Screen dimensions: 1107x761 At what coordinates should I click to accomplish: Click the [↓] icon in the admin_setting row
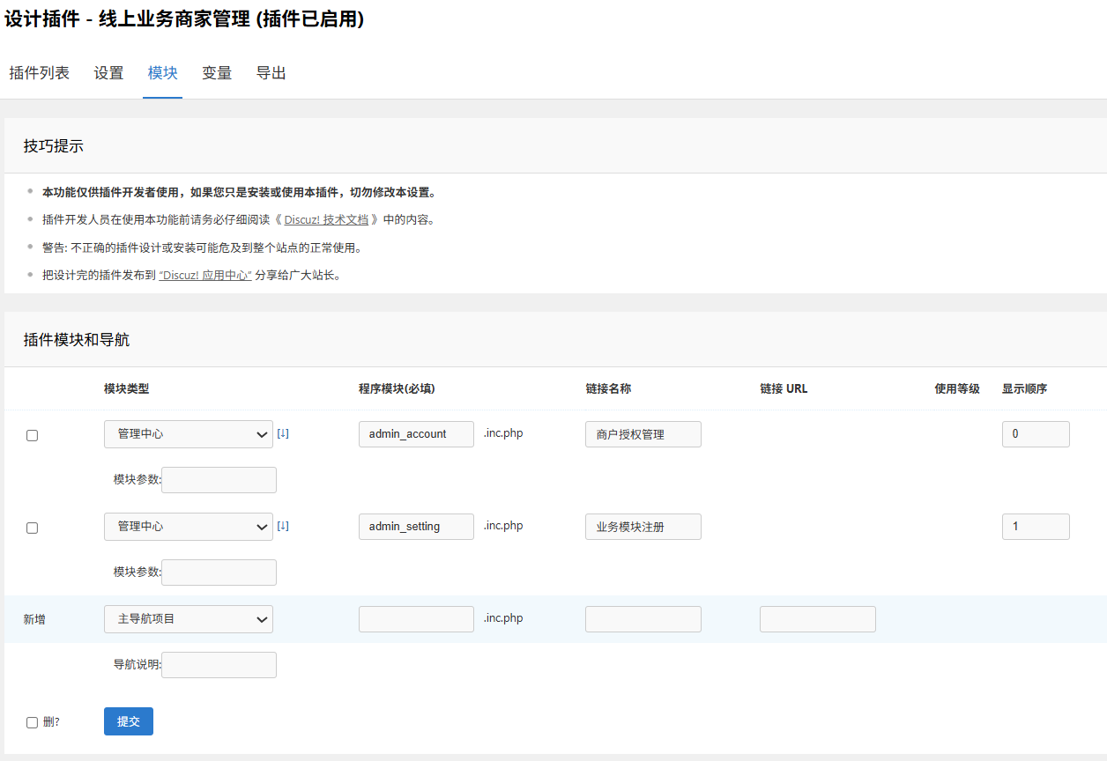(283, 526)
